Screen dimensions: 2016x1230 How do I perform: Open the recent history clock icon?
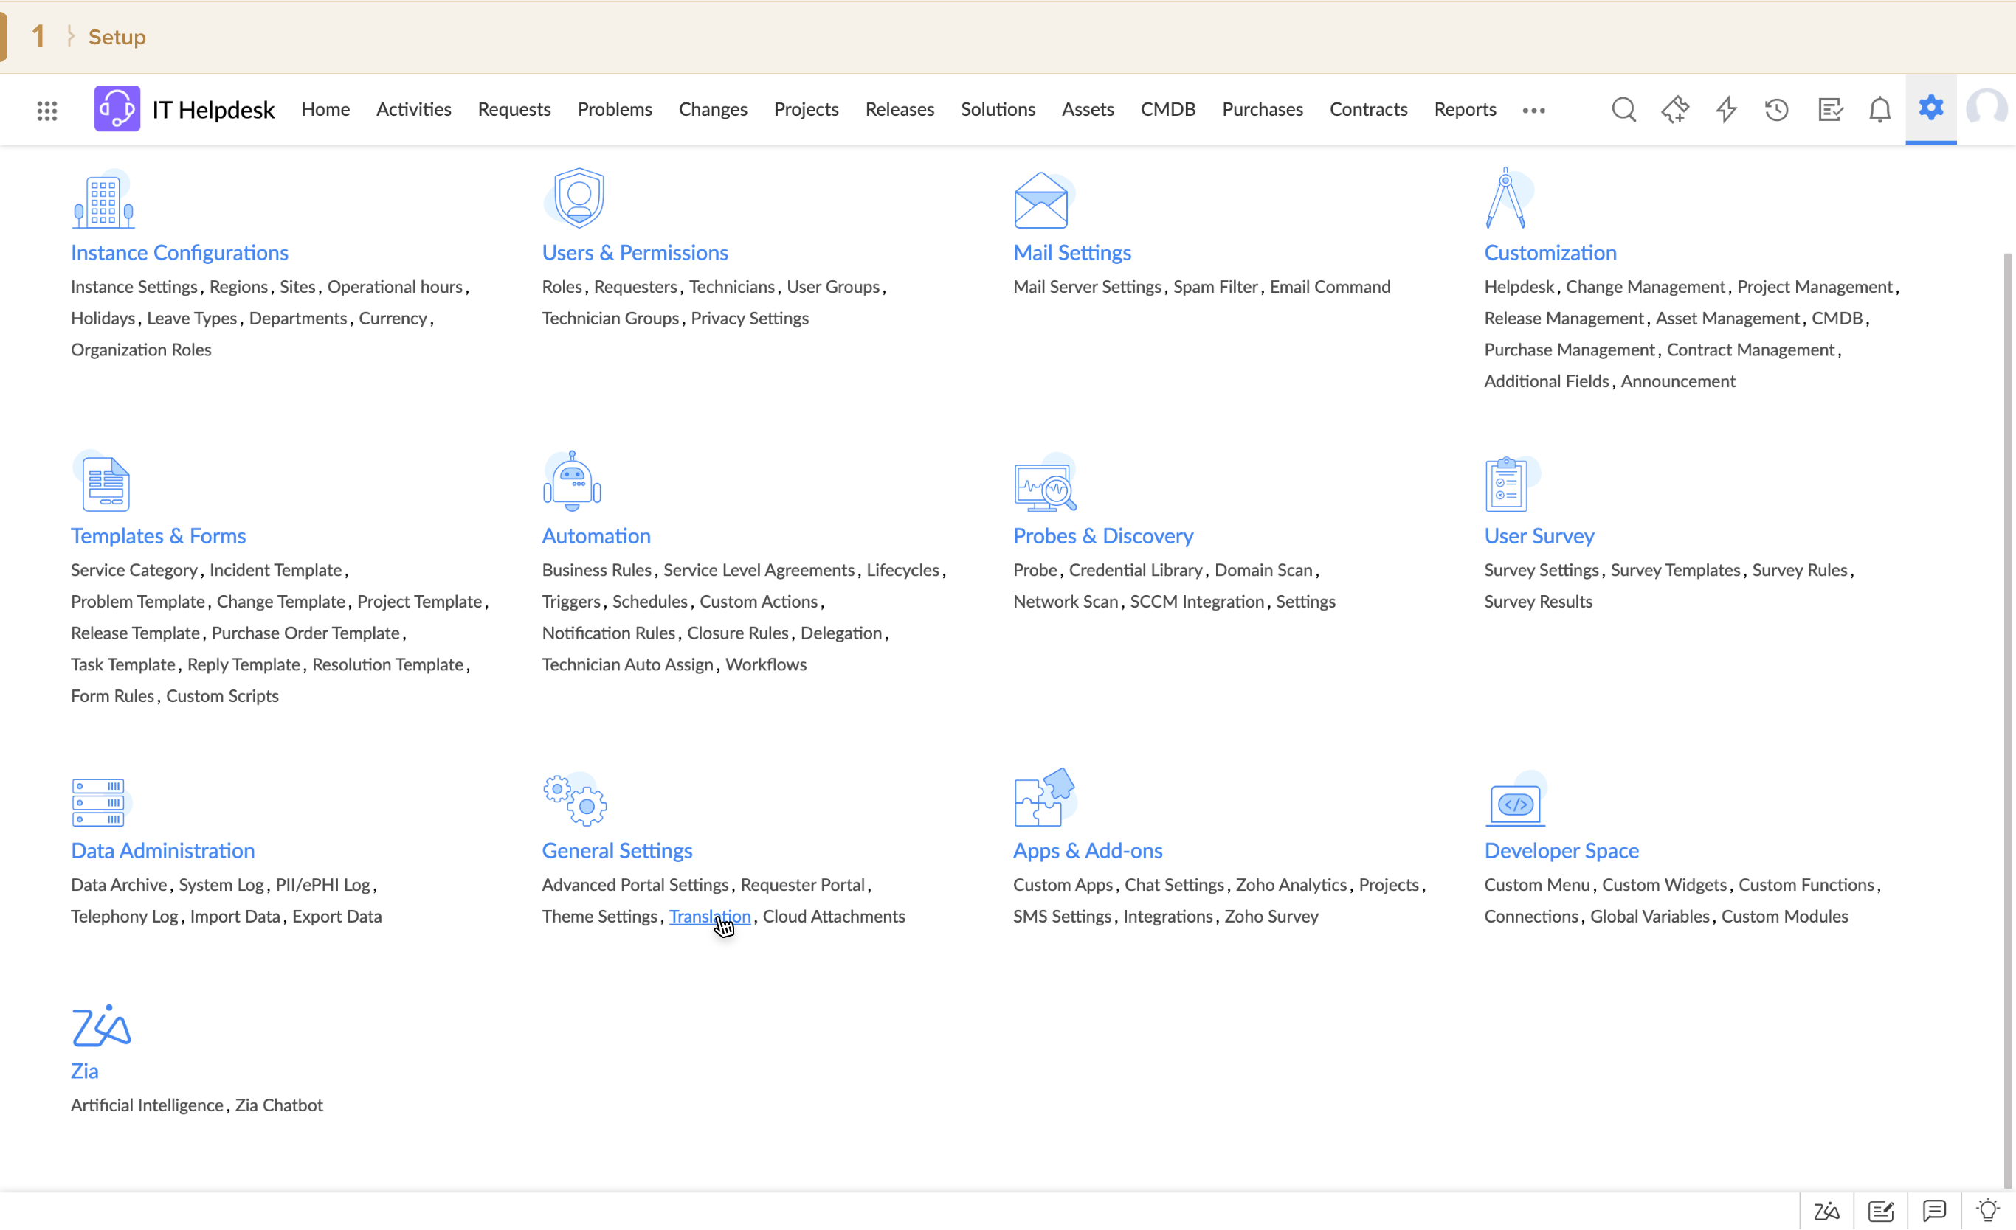coord(1777,110)
